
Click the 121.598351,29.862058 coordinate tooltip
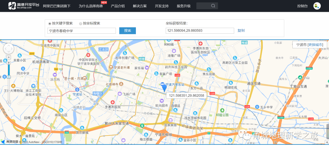coord(186,95)
